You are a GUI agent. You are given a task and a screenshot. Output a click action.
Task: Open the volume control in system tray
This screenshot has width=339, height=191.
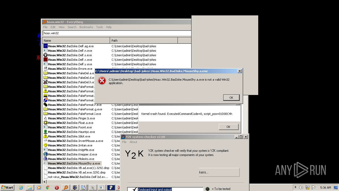pyautogui.click(x=301, y=188)
